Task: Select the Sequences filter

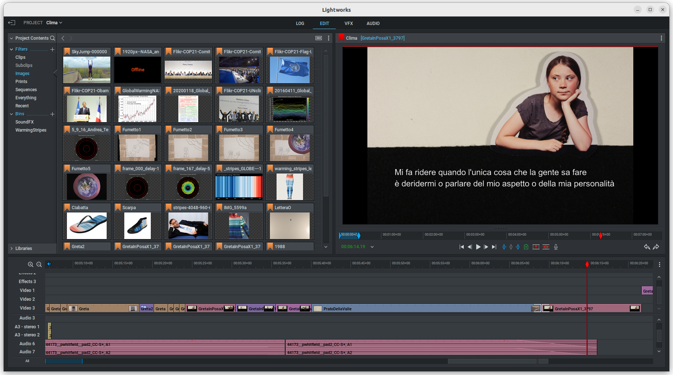Action: coord(26,90)
